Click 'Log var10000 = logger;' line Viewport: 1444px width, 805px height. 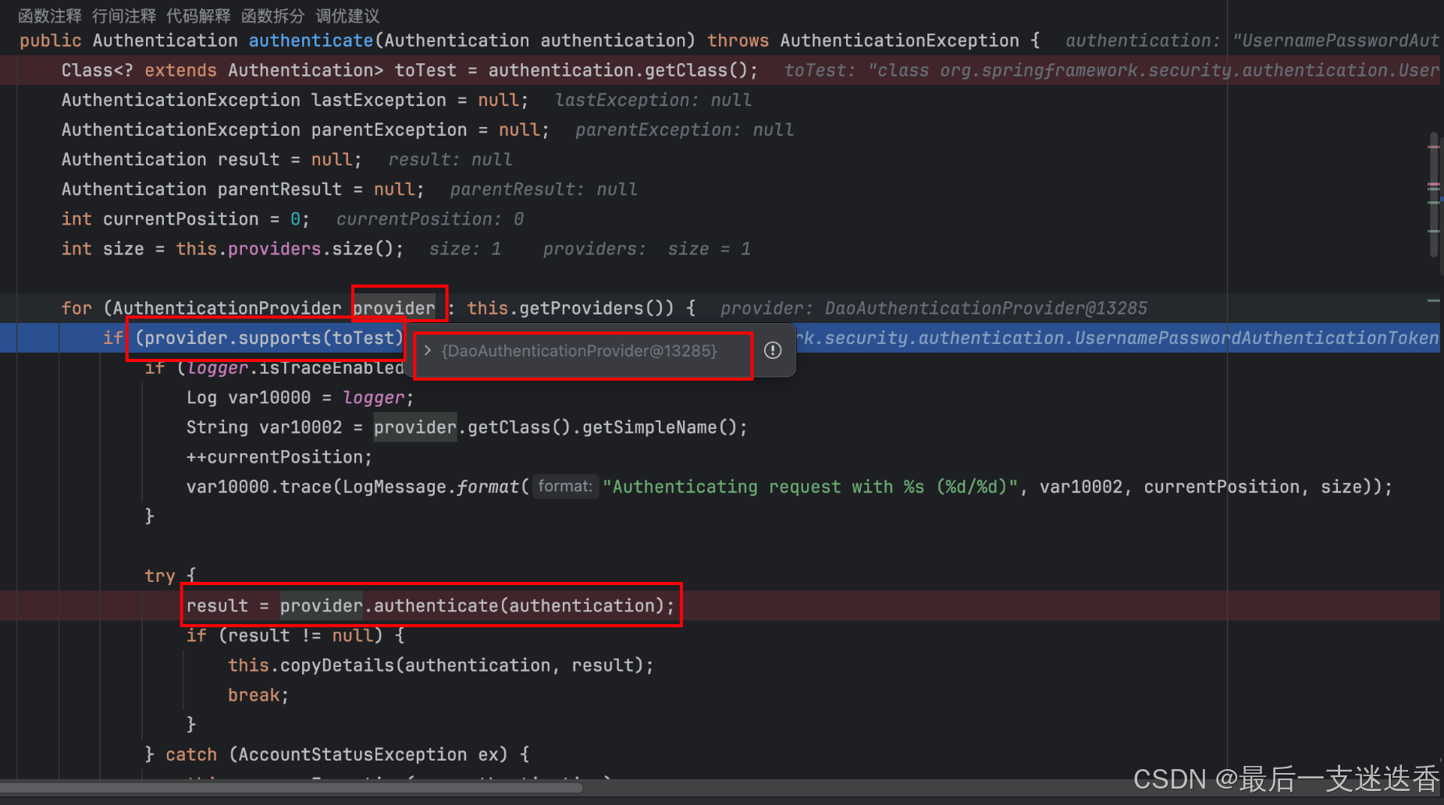[301, 398]
